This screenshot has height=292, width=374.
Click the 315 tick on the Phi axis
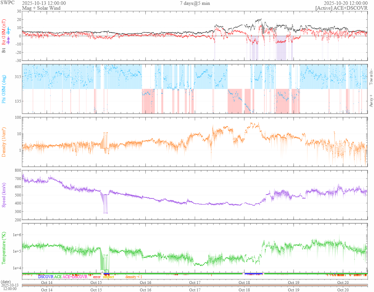18,77
